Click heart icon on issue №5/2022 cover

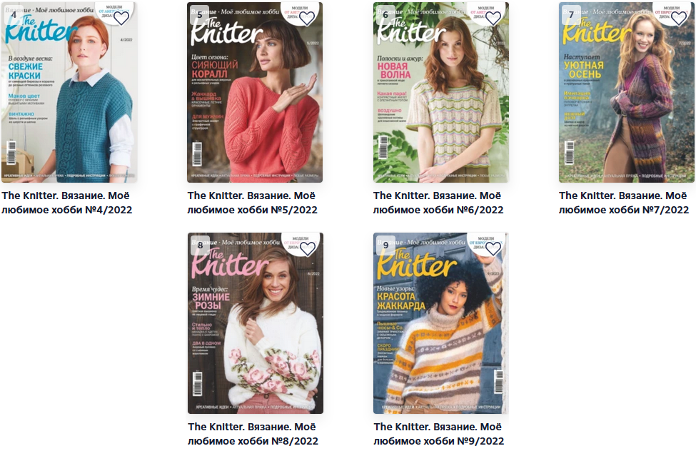coord(307,18)
